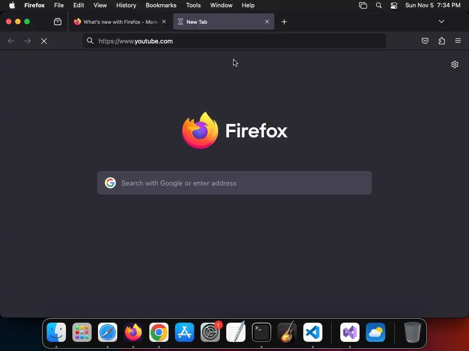Open System Settings from the Dock
Viewport: 469px width, 351px height.
[210, 332]
